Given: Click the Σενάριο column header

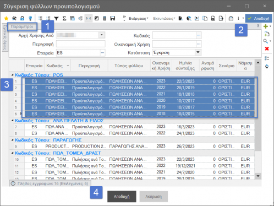Looking at the screenshot, I should [x=227, y=66].
